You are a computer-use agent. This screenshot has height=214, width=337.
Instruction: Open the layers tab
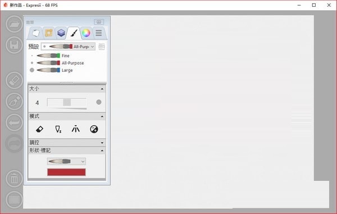click(61, 33)
